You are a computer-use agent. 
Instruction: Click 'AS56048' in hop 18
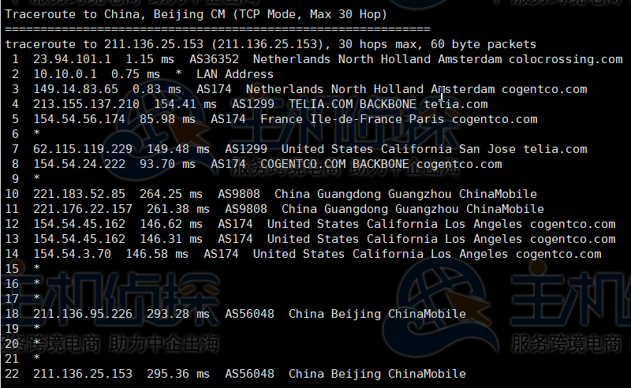pos(249,314)
